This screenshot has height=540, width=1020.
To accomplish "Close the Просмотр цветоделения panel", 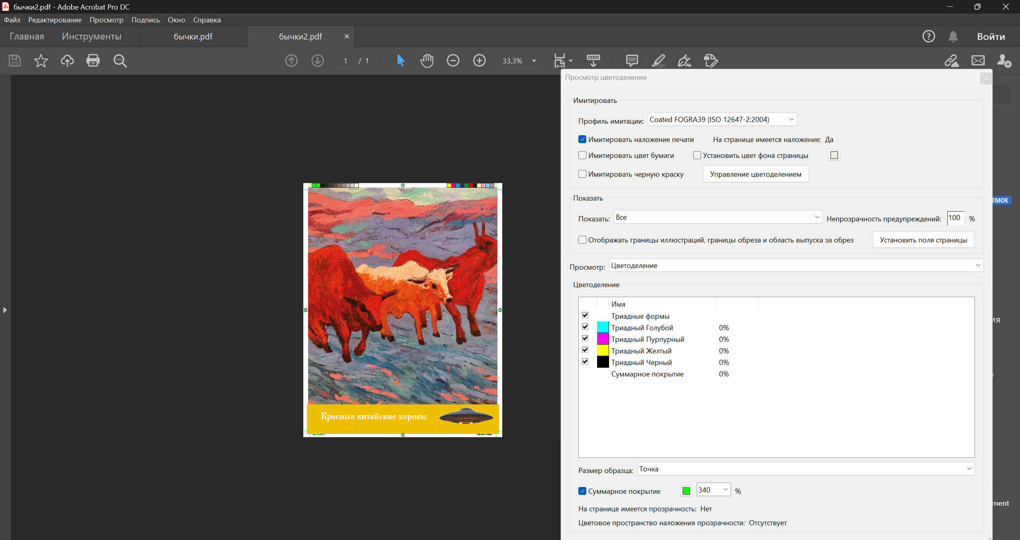I will click(x=986, y=79).
